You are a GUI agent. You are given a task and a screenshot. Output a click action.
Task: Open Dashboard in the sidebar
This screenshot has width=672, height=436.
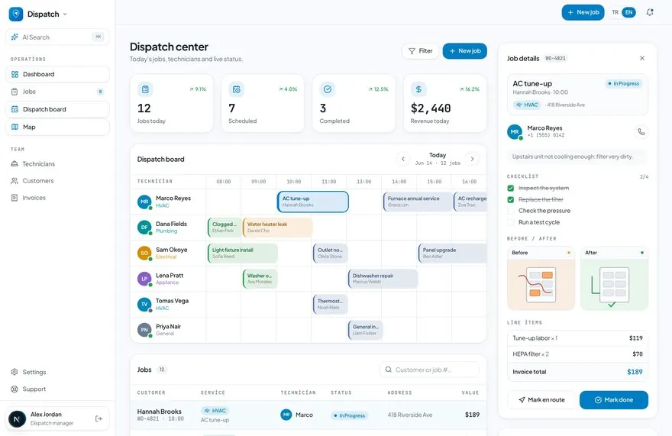57,74
